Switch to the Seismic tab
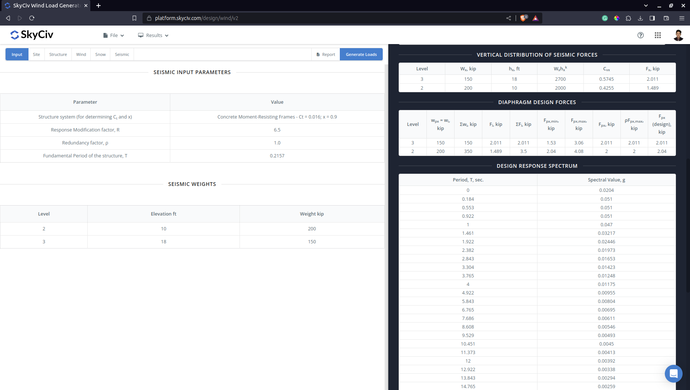Image resolution: width=690 pixels, height=390 pixels. tap(121, 54)
